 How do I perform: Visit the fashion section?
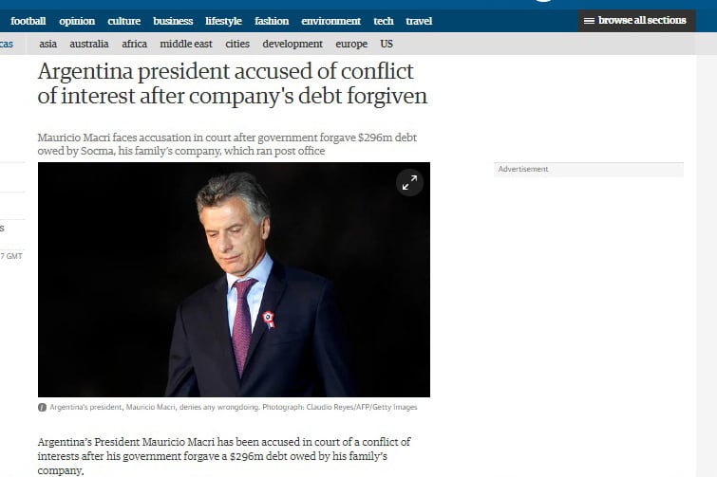pyautogui.click(x=272, y=21)
